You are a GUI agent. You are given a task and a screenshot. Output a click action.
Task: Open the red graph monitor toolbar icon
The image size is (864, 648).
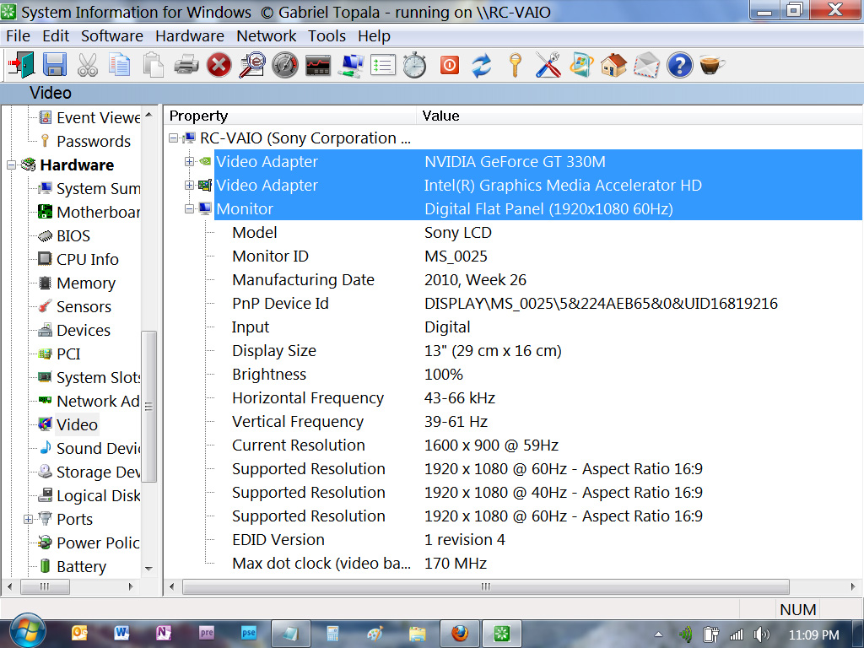coord(318,65)
